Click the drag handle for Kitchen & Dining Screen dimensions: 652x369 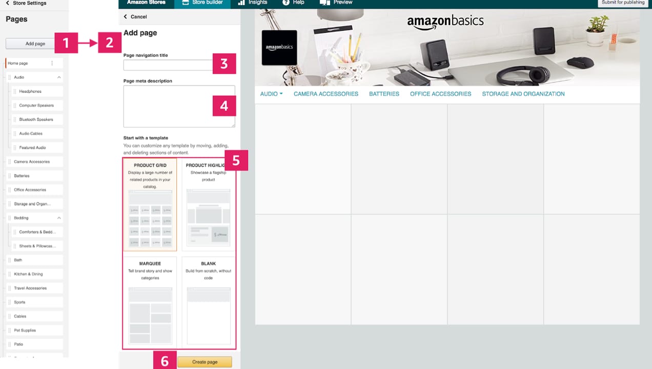tap(9, 274)
